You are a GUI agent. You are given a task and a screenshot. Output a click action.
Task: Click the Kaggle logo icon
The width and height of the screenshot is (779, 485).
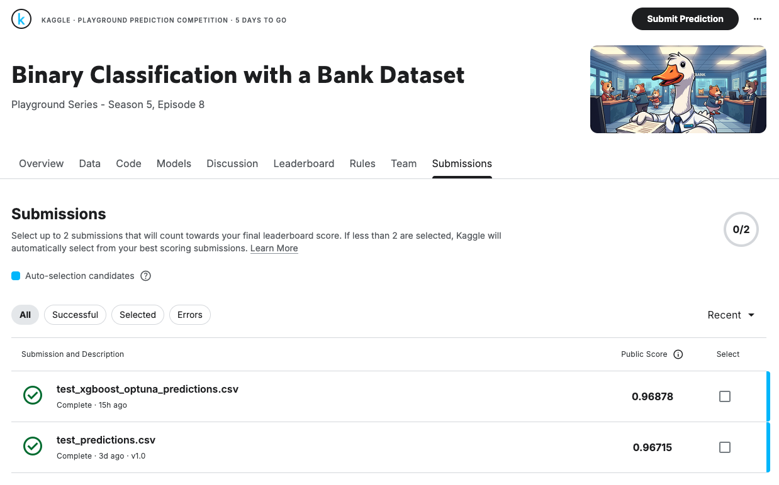pos(21,19)
